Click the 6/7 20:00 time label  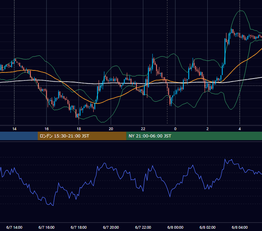pos(111,227)
